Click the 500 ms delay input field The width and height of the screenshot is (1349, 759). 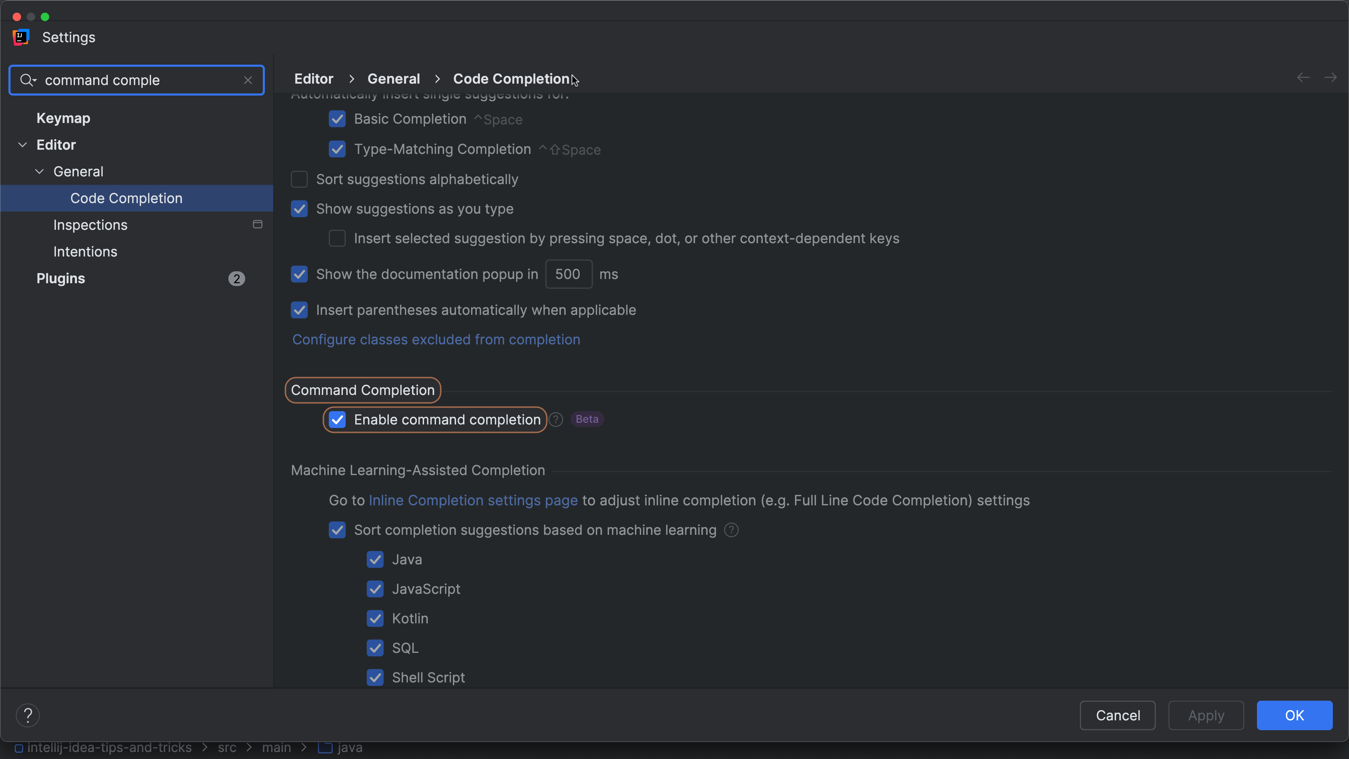[568, 274]
